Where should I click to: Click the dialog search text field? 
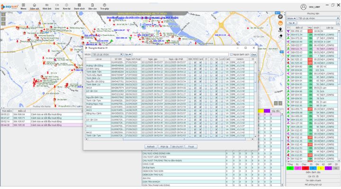[x=180, y=54]
